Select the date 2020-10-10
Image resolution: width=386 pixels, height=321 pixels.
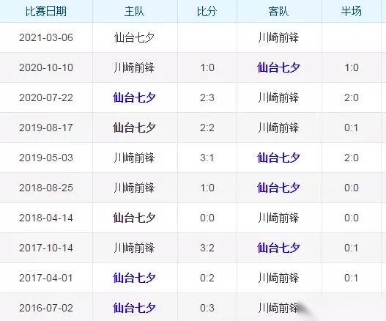pos(46,67)
